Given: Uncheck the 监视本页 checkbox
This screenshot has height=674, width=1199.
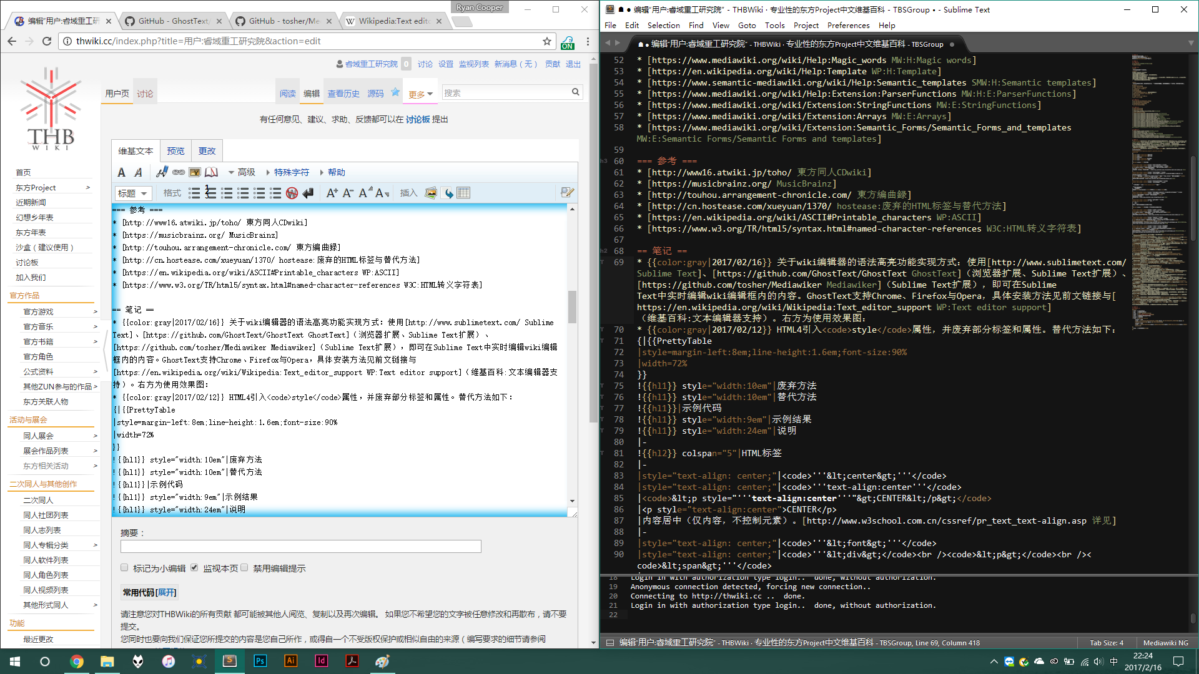Looking at the screenshot, I should tap(194, 568).
